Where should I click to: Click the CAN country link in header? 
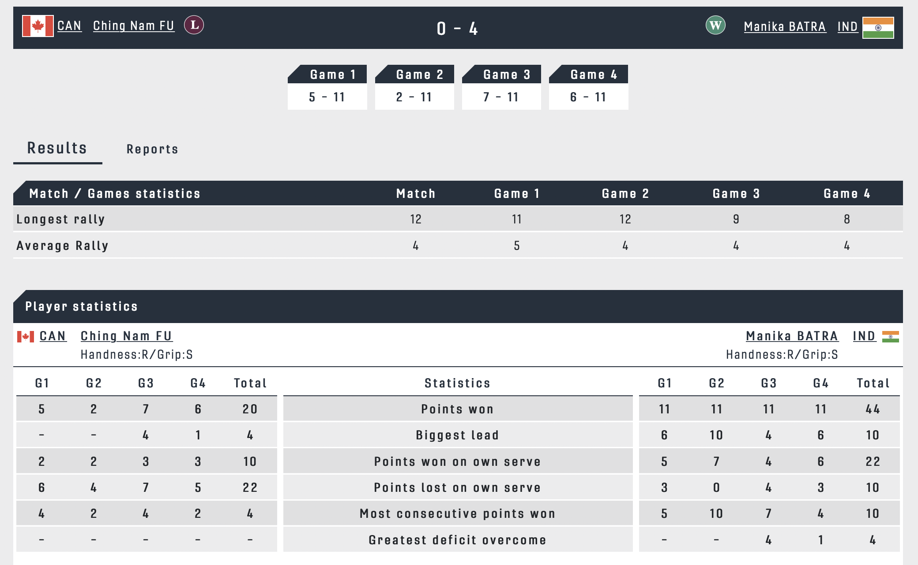[x=69, y=26]
